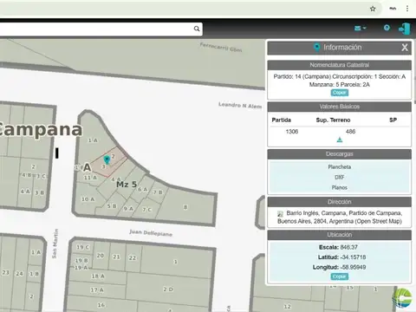Click the Escala value 846.37
416x312 pixels.
click(348, 247)
